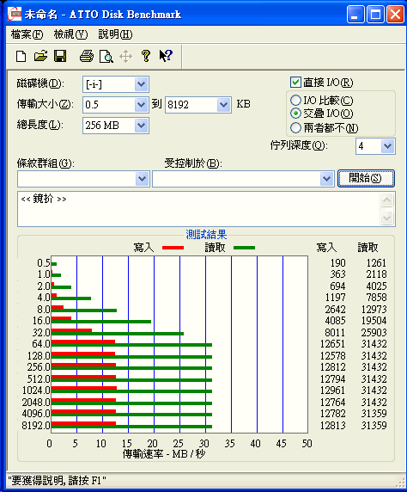Image resolution: width=407 pixels, height=492 pixels.
Task: Select the 交疊 I/O radio button
Action: click(x=295, y=113)
